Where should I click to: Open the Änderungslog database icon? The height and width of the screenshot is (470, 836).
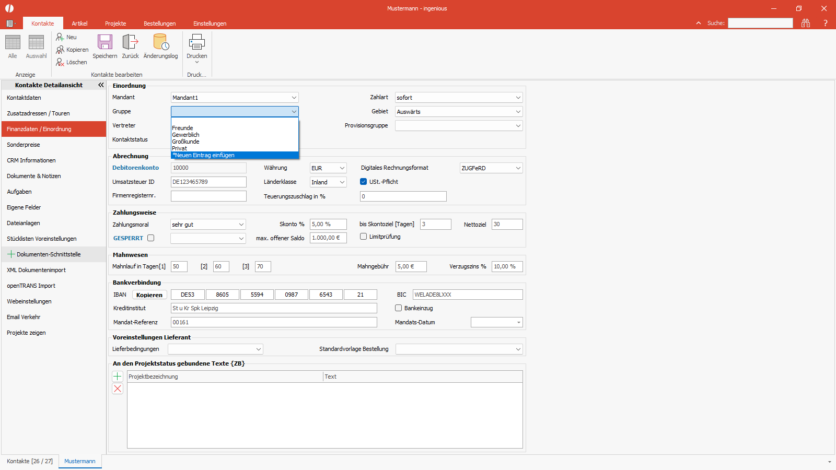click(160, 42)
